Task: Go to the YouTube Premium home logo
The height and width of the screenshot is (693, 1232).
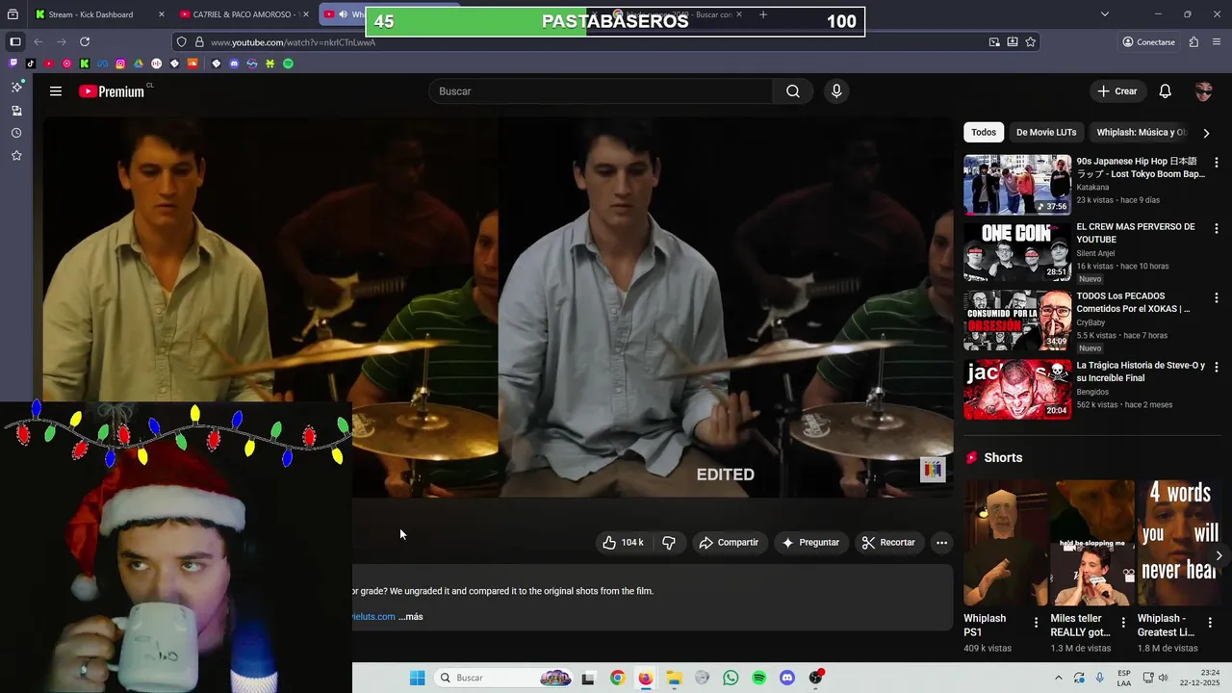Action: 112,91
